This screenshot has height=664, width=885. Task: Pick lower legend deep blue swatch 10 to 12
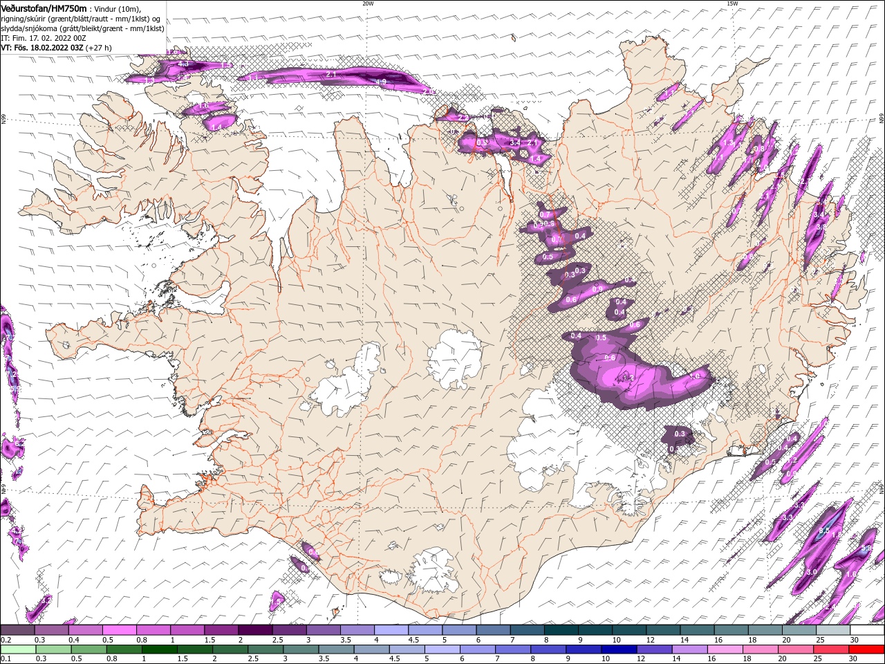618,649
